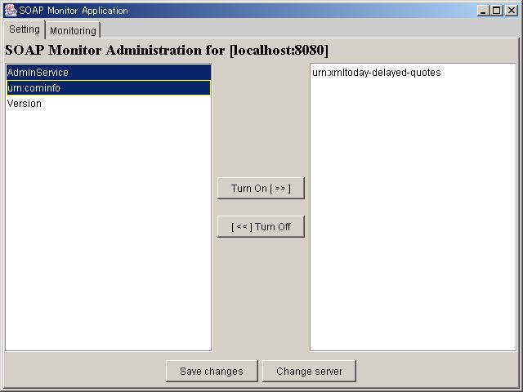Click the SOAP Monitor Administration heading label
Viewport: 523px width, 392px height.
pyautogui.click(x=167, y=50)
